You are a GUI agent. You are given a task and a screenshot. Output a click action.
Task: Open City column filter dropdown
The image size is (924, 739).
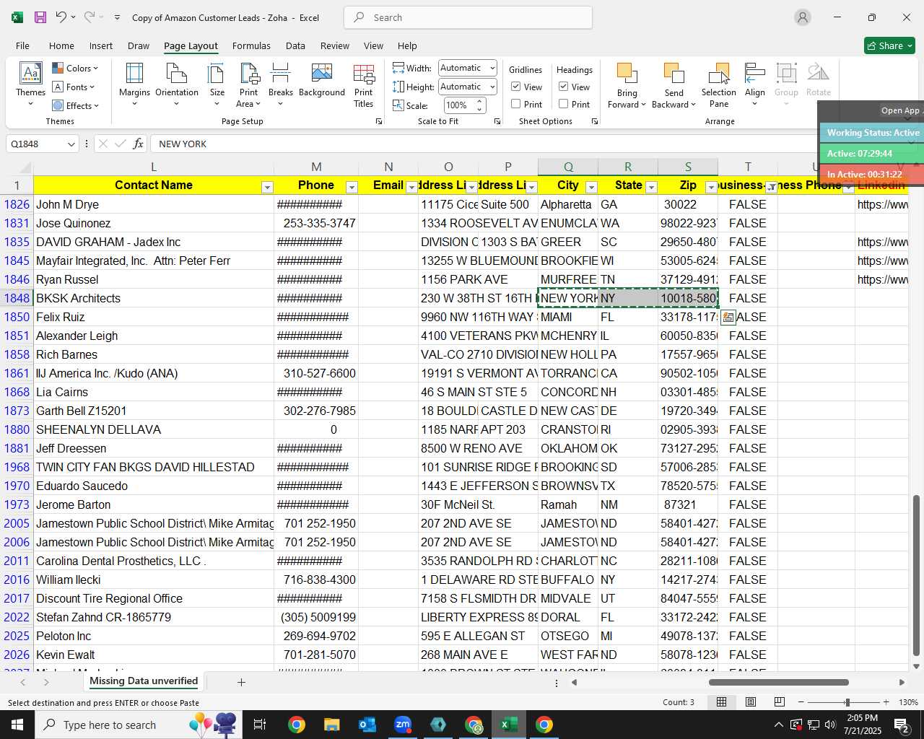pos(591,188)
